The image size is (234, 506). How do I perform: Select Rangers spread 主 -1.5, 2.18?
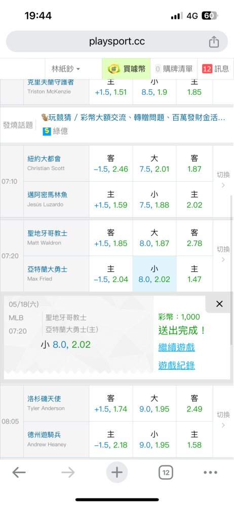(x=111, y=440)
